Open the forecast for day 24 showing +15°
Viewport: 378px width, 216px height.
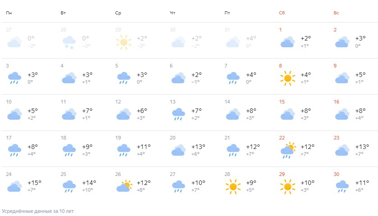point(28,185)
